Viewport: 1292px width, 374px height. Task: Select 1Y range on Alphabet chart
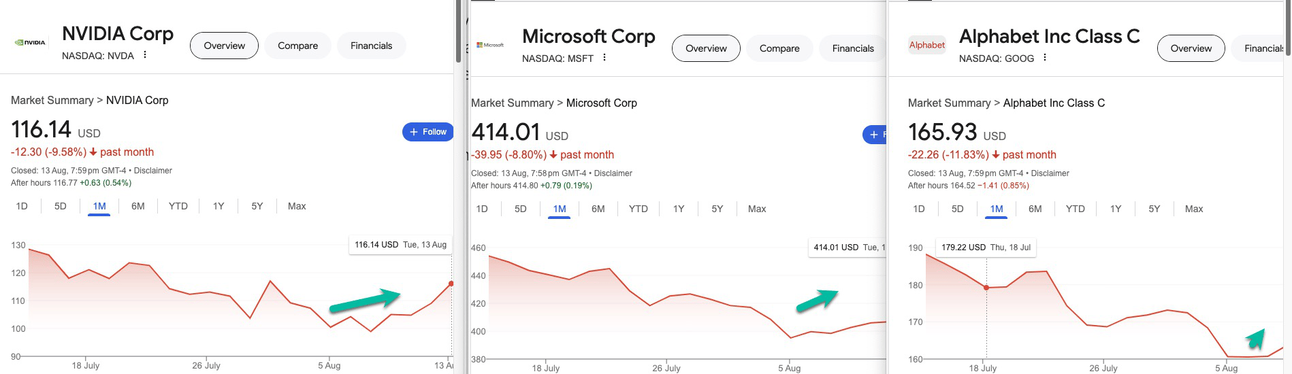1116,209
